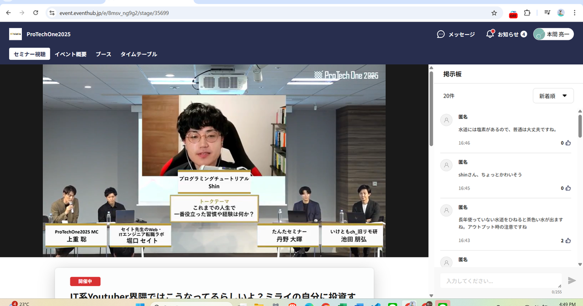583x306 pixels.
Task: Click the 0/255 character counter
Action: tap(556, 292)
